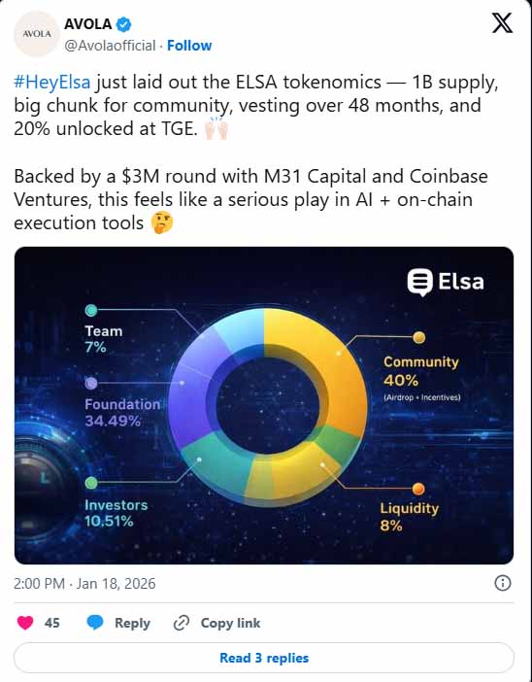Open the @Avolaofficial handle
This screenshot has height=682, width=532.
pos(110,46)
